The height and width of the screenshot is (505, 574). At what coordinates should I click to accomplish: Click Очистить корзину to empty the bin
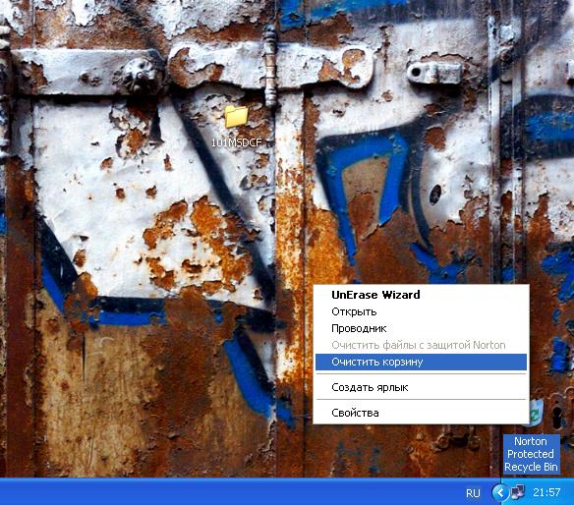coord(421,362)
